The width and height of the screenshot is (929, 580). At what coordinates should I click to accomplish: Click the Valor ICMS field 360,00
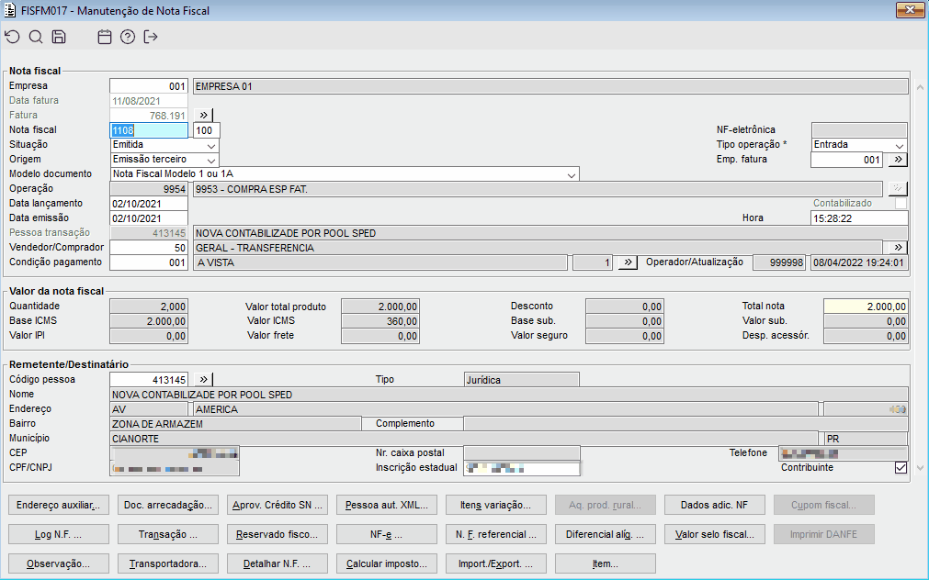(380, 321)
